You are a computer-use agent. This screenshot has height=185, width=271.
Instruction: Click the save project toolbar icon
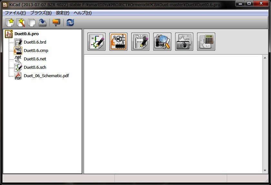point(43,23)
